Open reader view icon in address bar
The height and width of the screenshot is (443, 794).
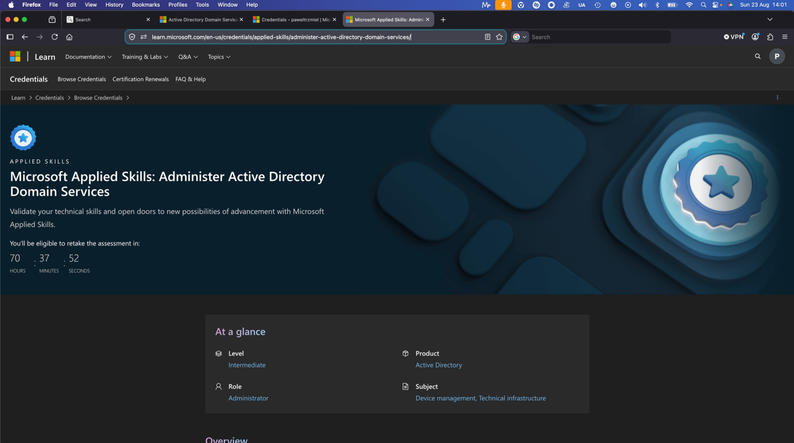coord(487,37)
